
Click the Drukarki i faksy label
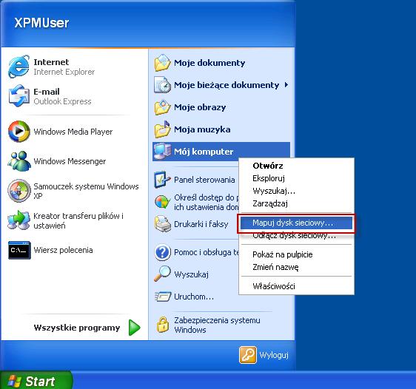click(x=201, y=224)
